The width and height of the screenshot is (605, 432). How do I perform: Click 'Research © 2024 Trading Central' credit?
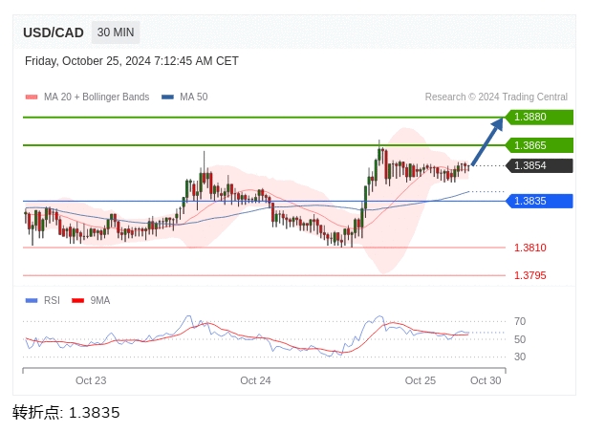click(x=496, y=97)
